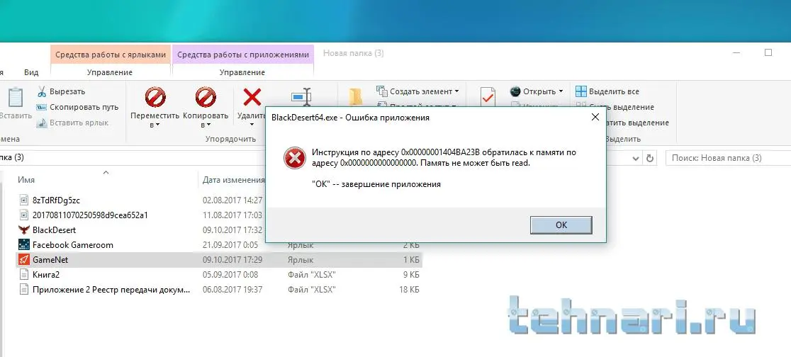This screenshot has height=357, width=791.
Task: Open the Management tab under Средства работы с приложениями
Action: [242, 72]
